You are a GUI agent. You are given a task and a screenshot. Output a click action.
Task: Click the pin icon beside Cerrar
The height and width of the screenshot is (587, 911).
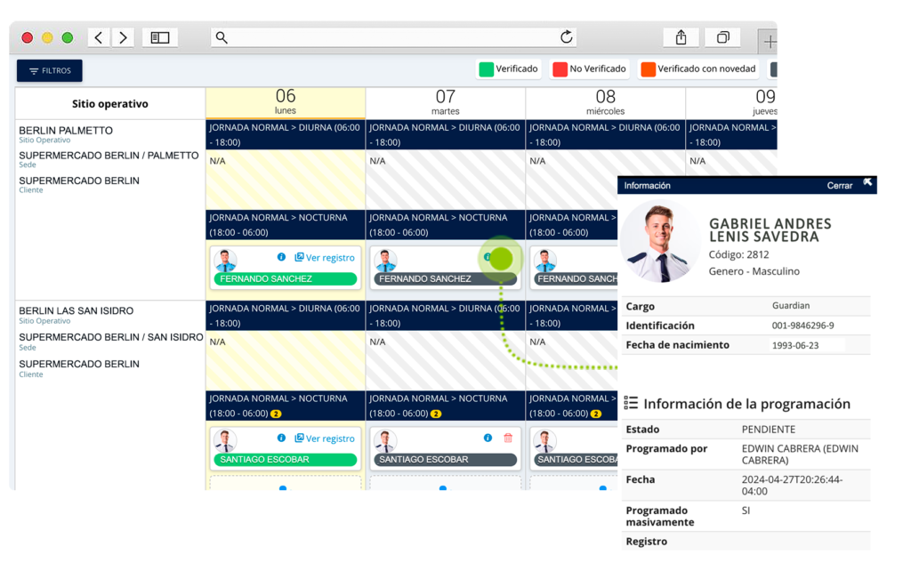pyautogui.click(x=867, y=184)
